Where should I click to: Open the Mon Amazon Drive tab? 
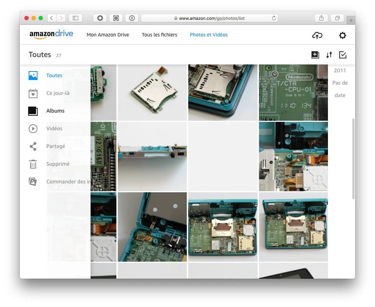pos(108,35)
